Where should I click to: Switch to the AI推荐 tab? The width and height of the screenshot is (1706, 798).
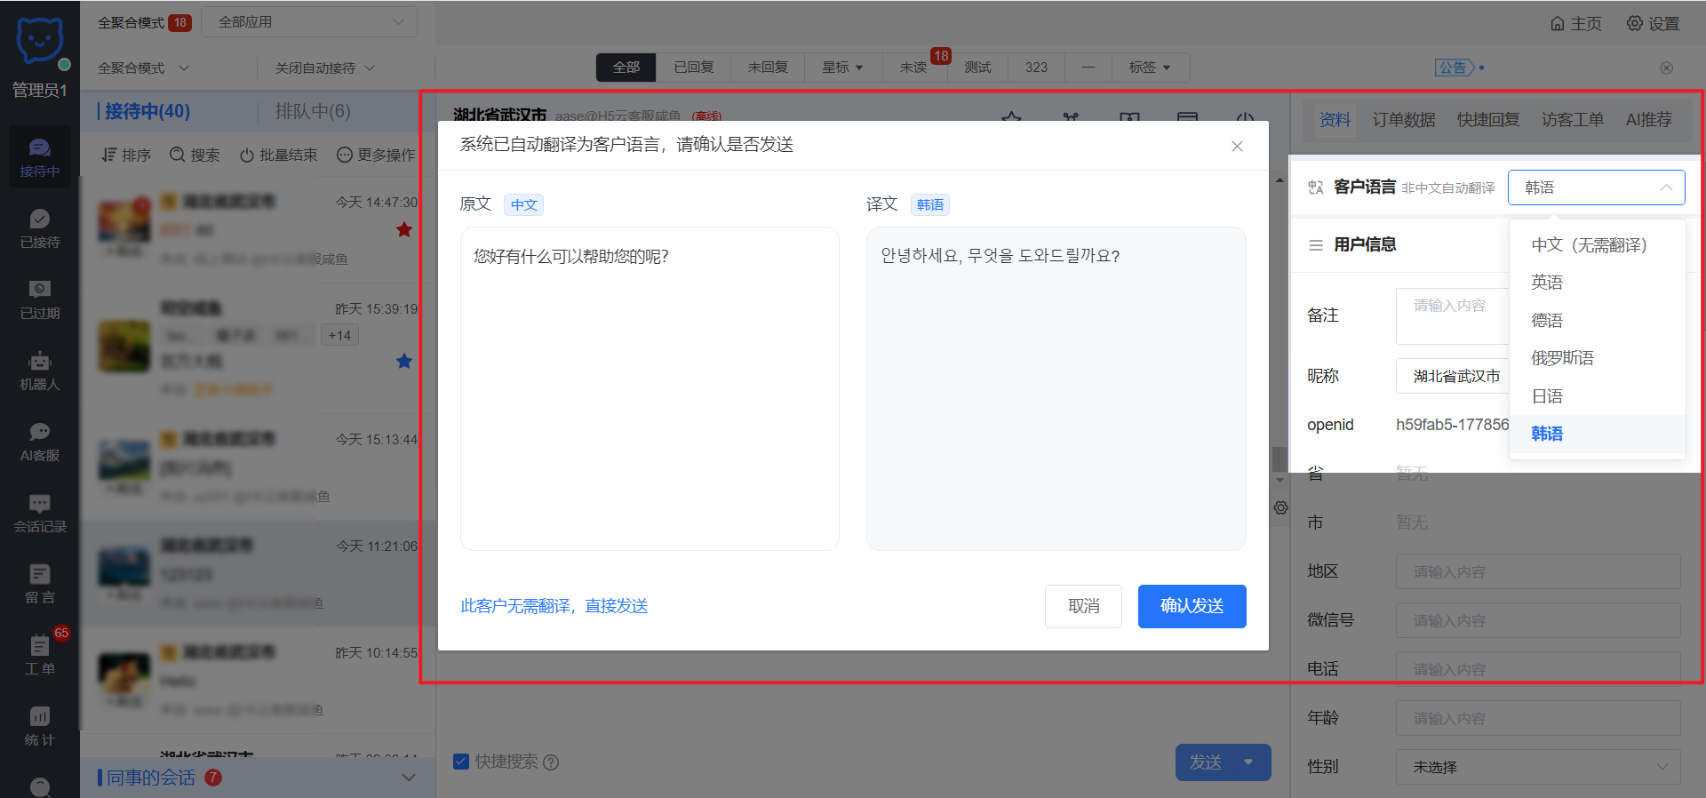(1649, 120)
